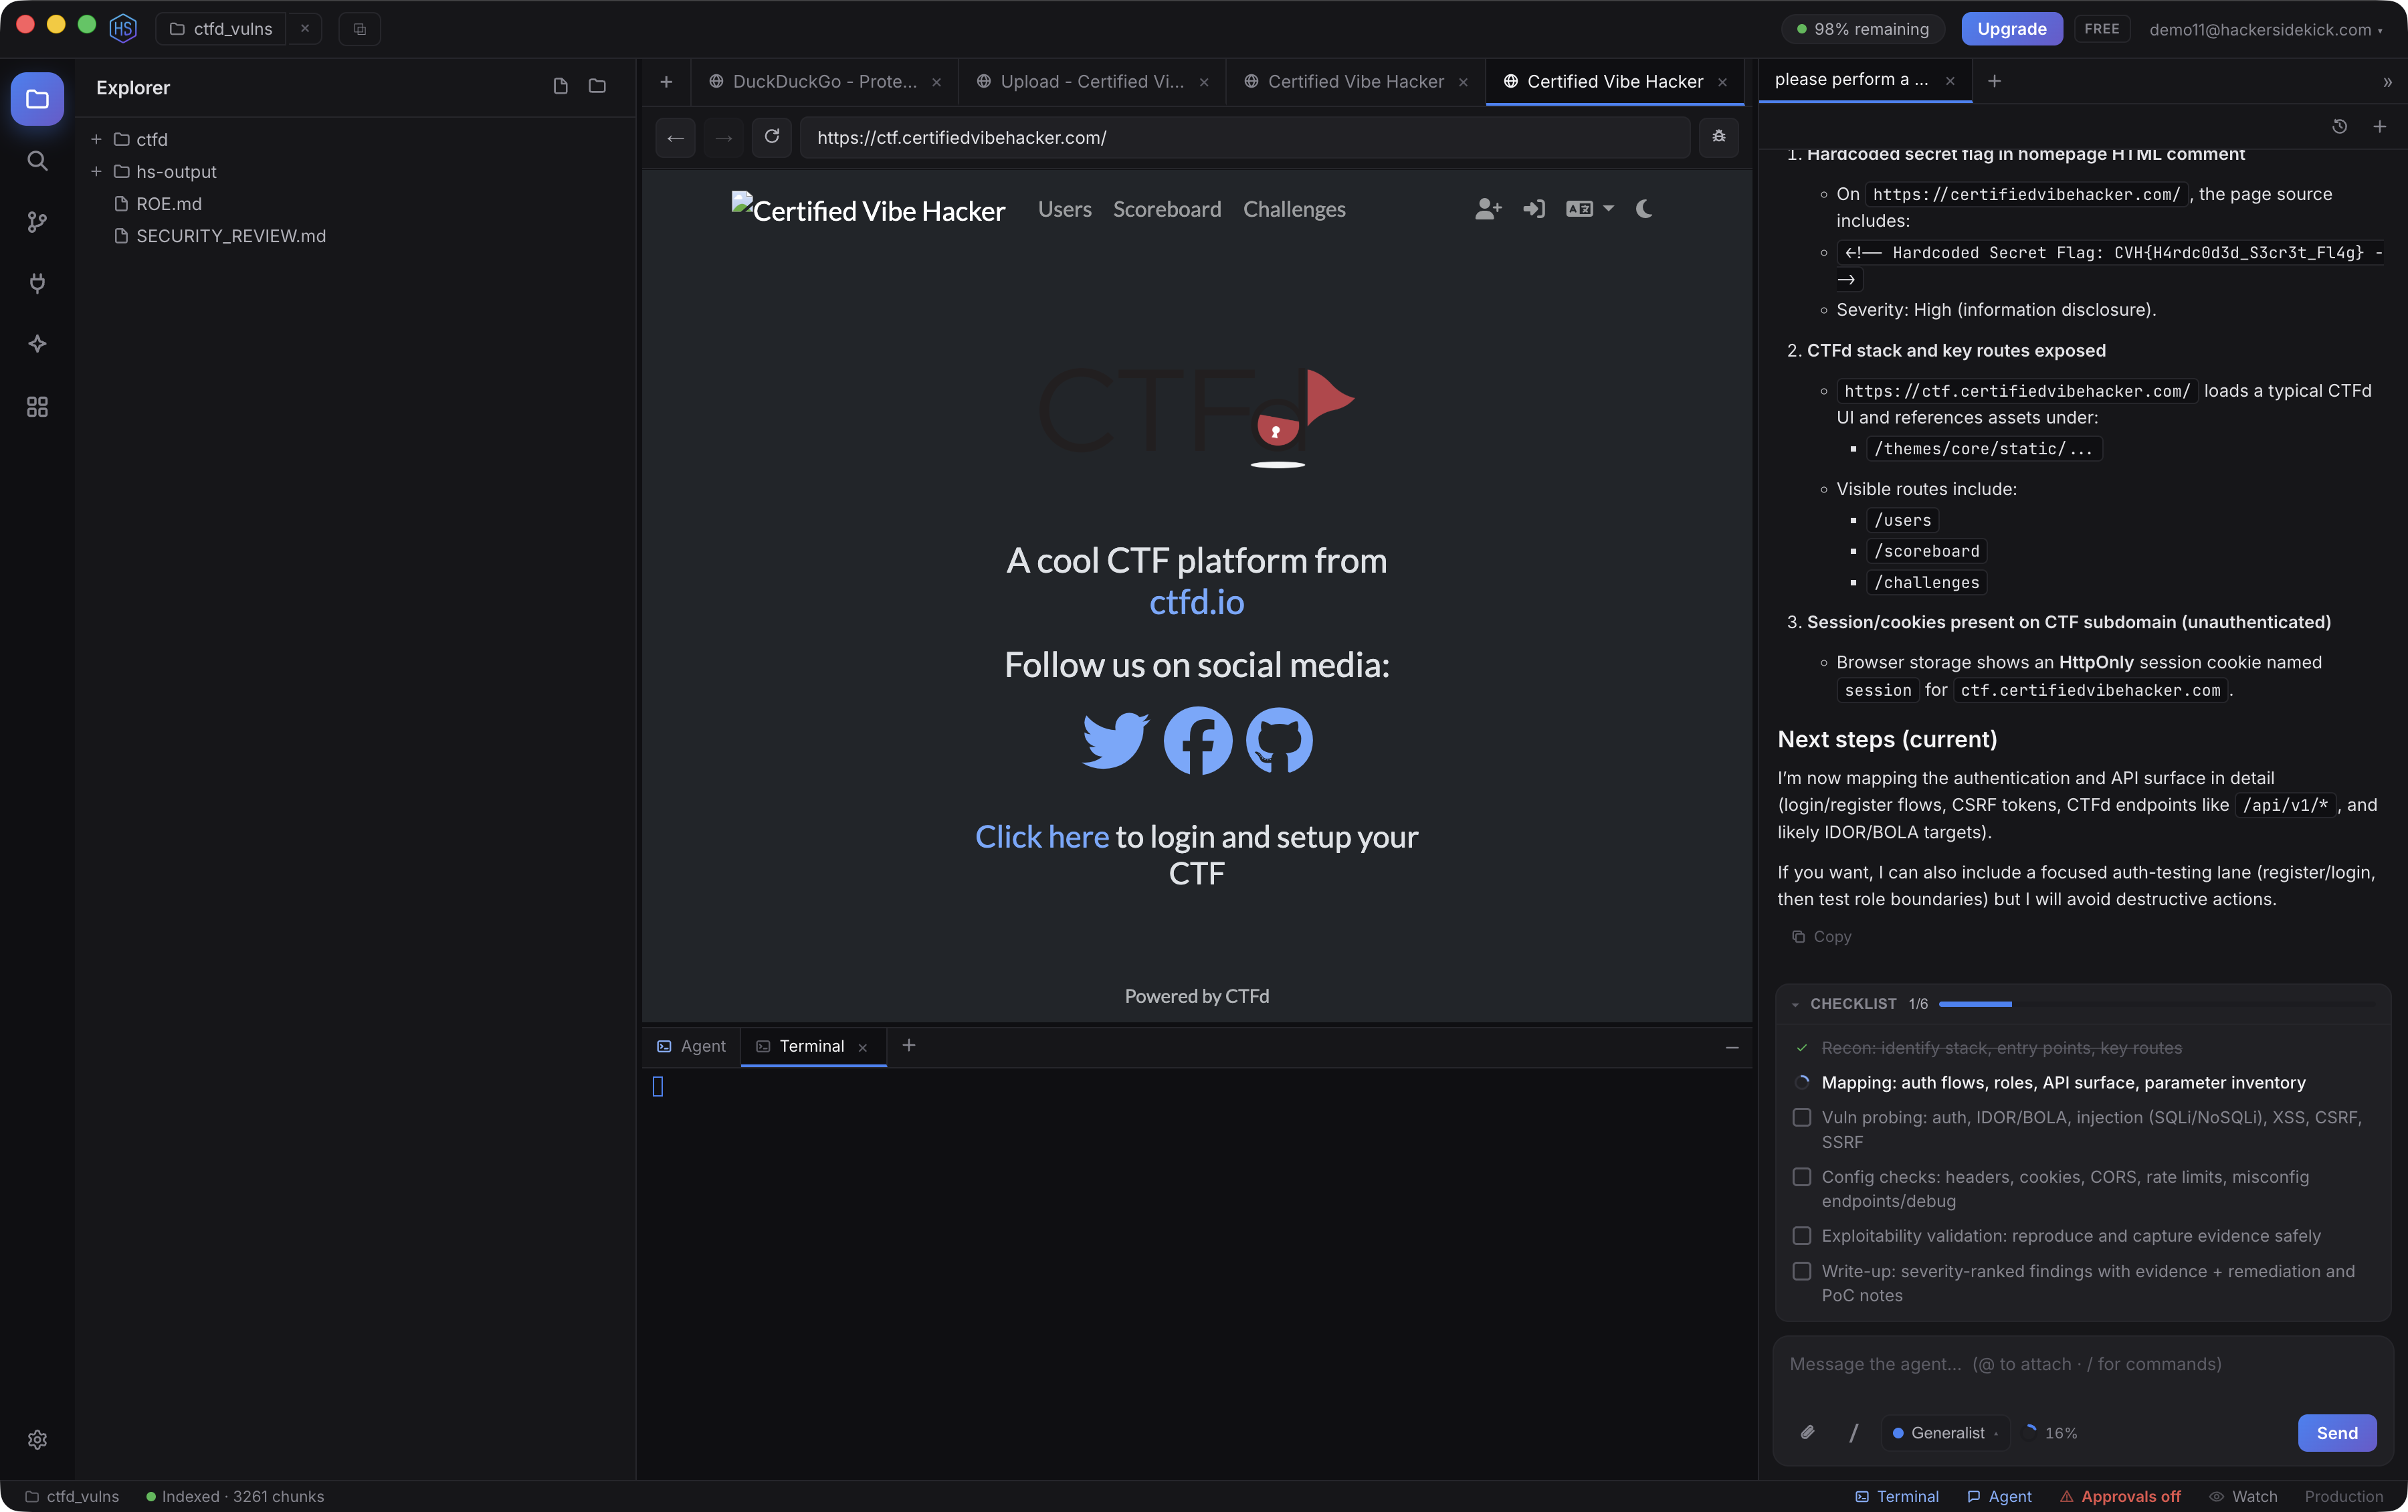Click the 16% context usage indicator

tap(2051, 1433)
